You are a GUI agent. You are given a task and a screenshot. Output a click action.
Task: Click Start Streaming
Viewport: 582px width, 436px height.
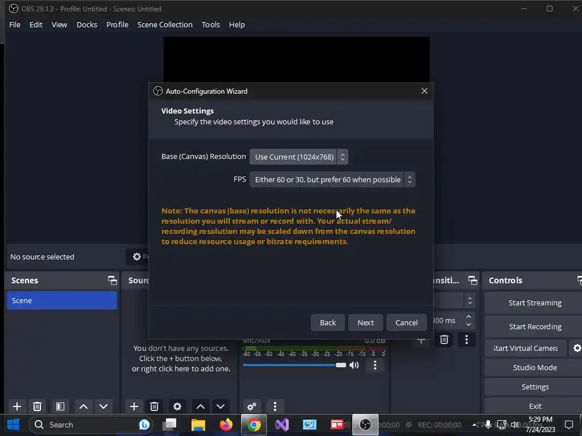(x=534, y=303)
